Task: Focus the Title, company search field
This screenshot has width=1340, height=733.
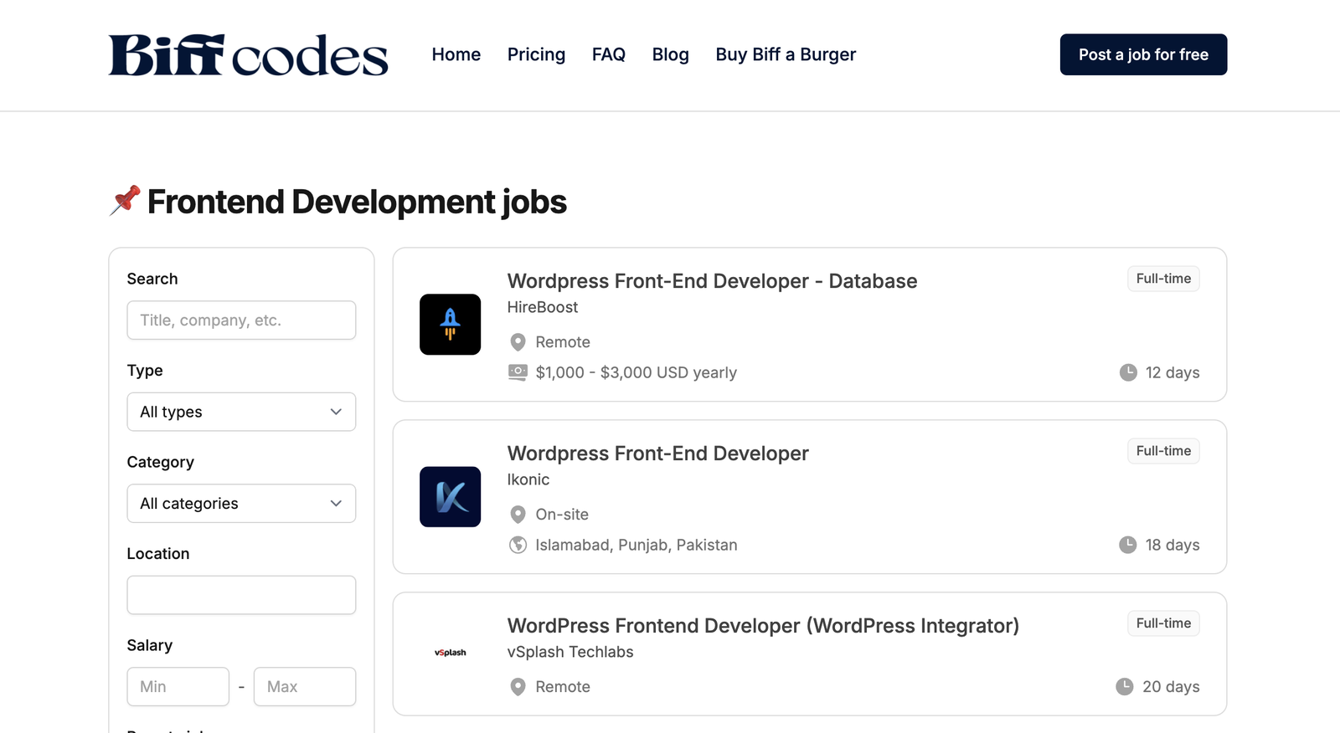Action: pyautogui.click(x=241, y=320)
